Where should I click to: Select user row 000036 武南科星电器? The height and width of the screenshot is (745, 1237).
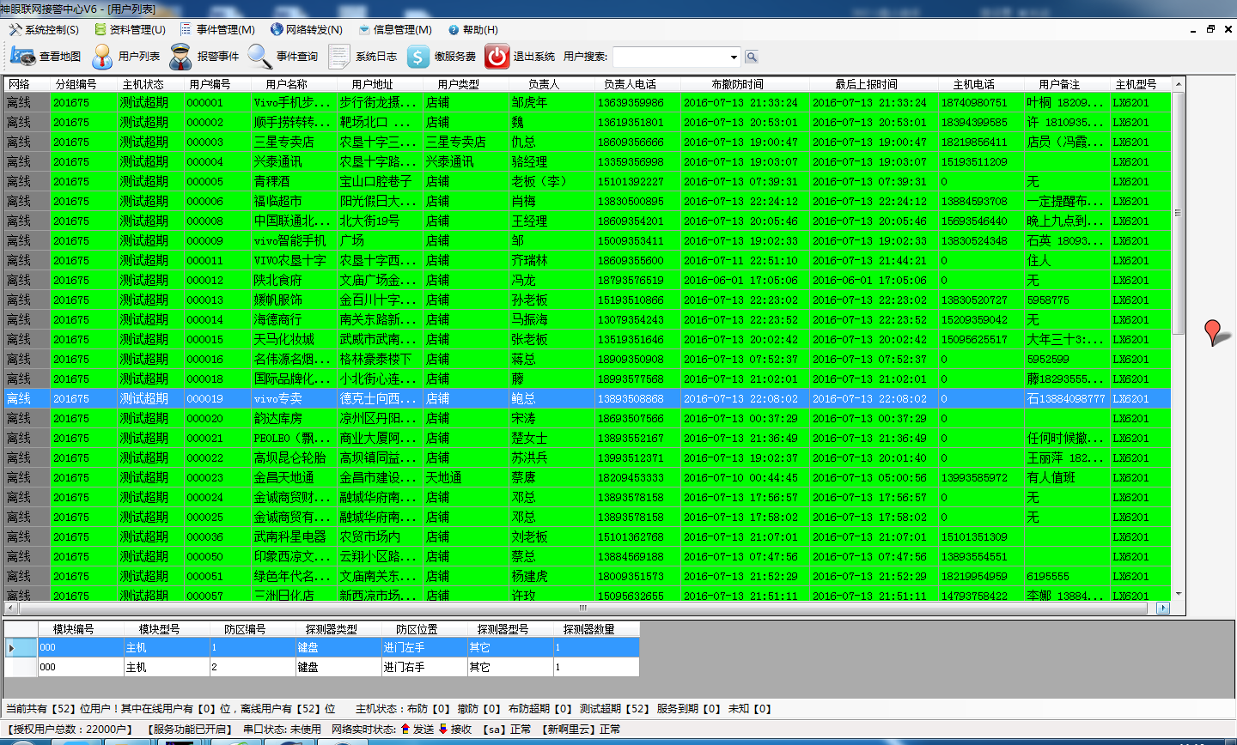[x=587, y=536]
